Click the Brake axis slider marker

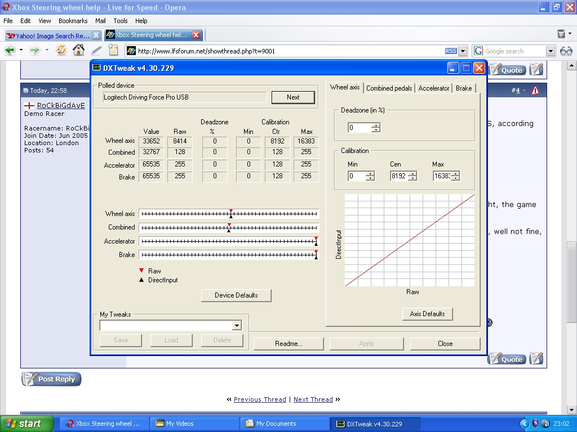click(x=316, y=255)
